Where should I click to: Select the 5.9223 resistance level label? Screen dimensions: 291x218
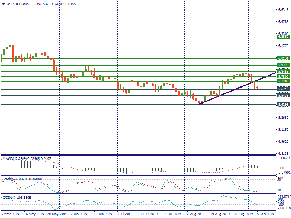tap(283, 65)
